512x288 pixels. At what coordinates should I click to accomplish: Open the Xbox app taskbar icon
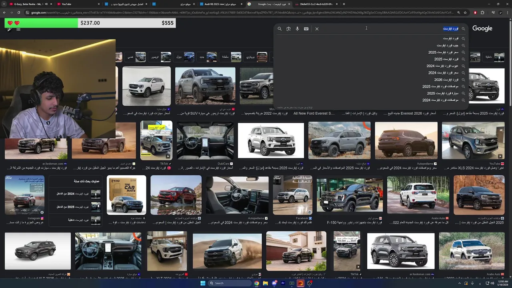[x=292, y=283]
